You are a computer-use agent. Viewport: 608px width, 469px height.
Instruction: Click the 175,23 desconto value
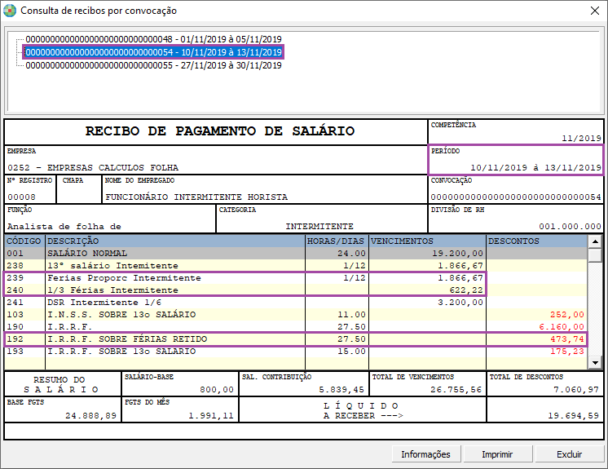[x=567, y=351]
